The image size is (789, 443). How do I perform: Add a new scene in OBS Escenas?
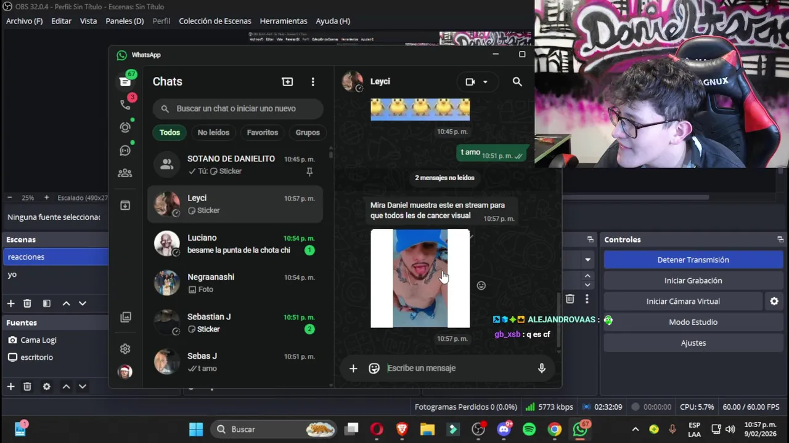coord(10,303)
